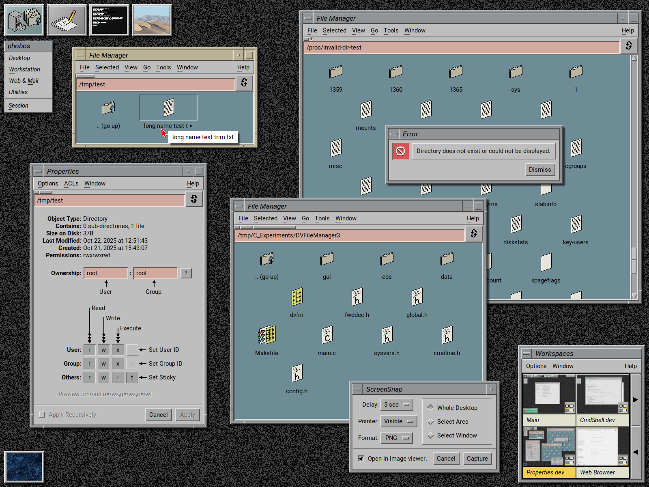Click the blue texture icon on desktop

click(24, 467)
